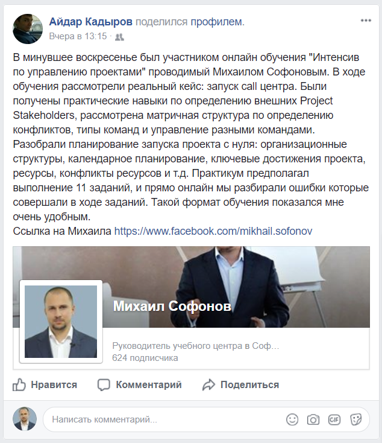382x443 pixels.
Task: Open Михаил Софонов profile picture thumbnail
Action: tap(61, 322)
